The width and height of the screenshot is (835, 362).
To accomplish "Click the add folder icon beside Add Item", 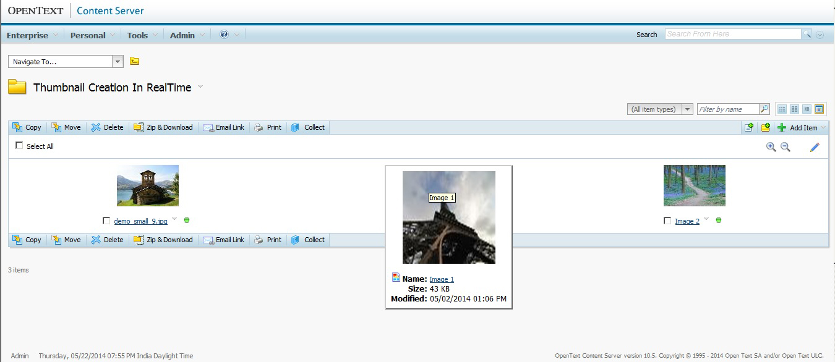I will click(766, 127).
